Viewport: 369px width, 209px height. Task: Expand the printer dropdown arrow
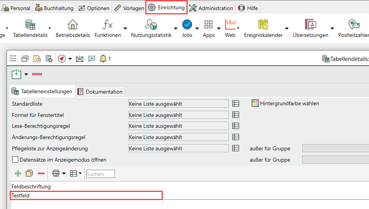click(63, 174)
